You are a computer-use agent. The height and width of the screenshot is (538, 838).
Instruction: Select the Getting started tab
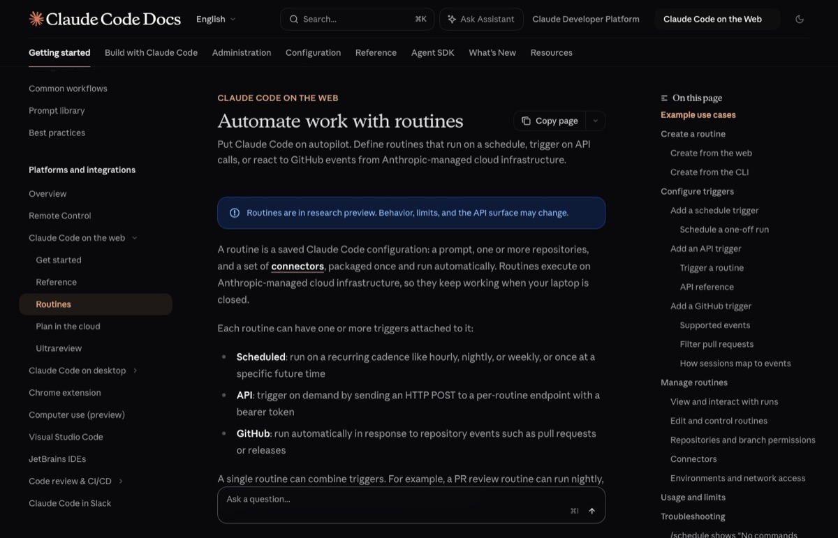point(59,53)
